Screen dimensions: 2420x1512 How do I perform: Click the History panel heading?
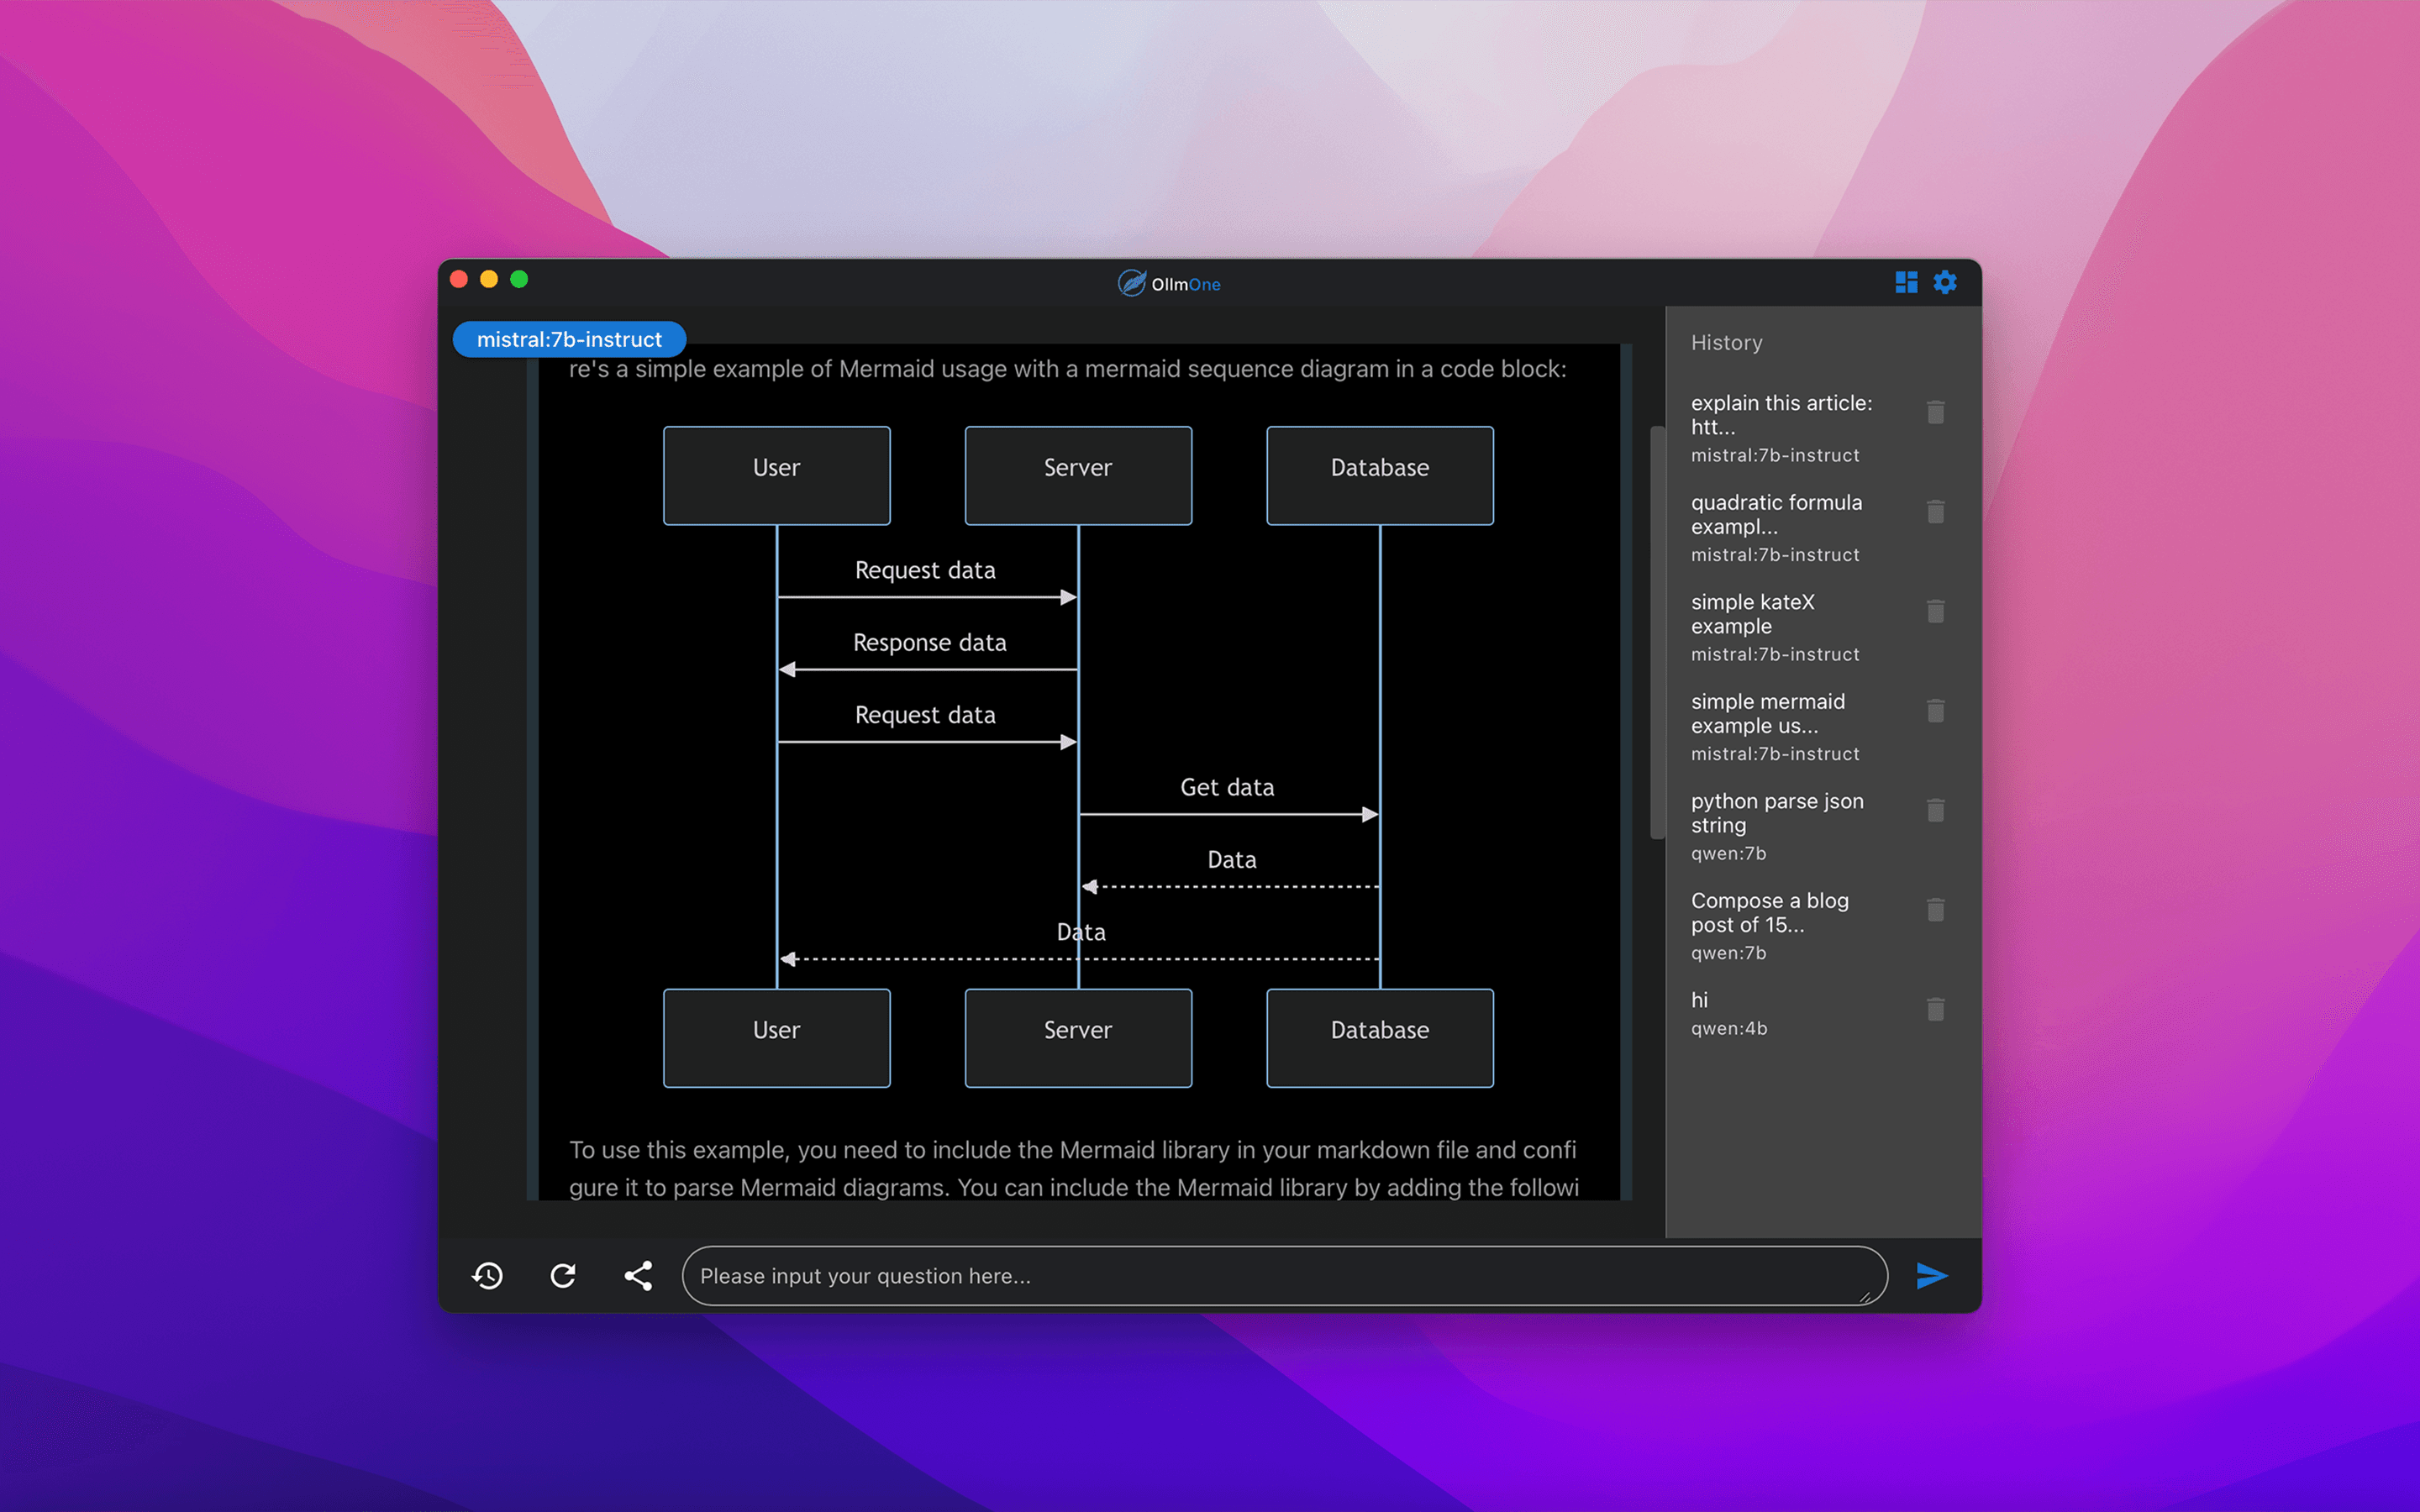coord(1727,342)
